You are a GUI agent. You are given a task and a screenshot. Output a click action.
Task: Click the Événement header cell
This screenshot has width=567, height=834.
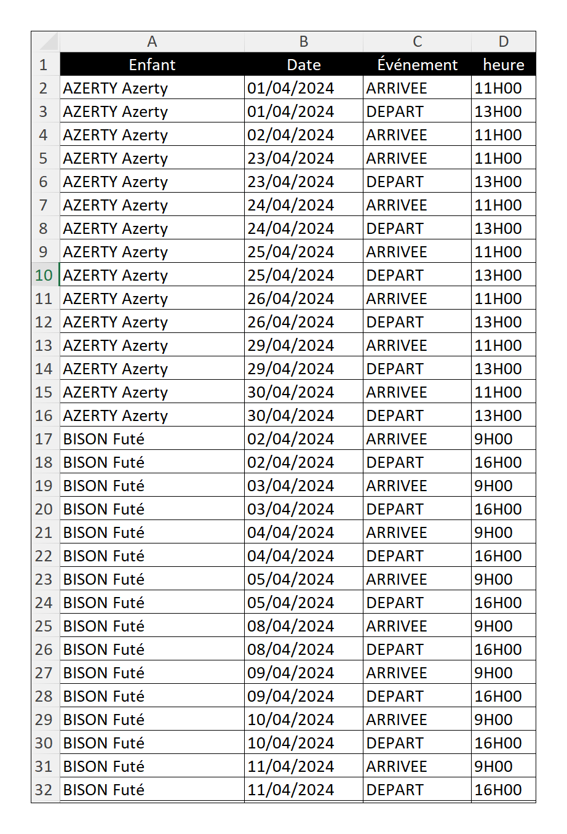(x=418, y=65)
